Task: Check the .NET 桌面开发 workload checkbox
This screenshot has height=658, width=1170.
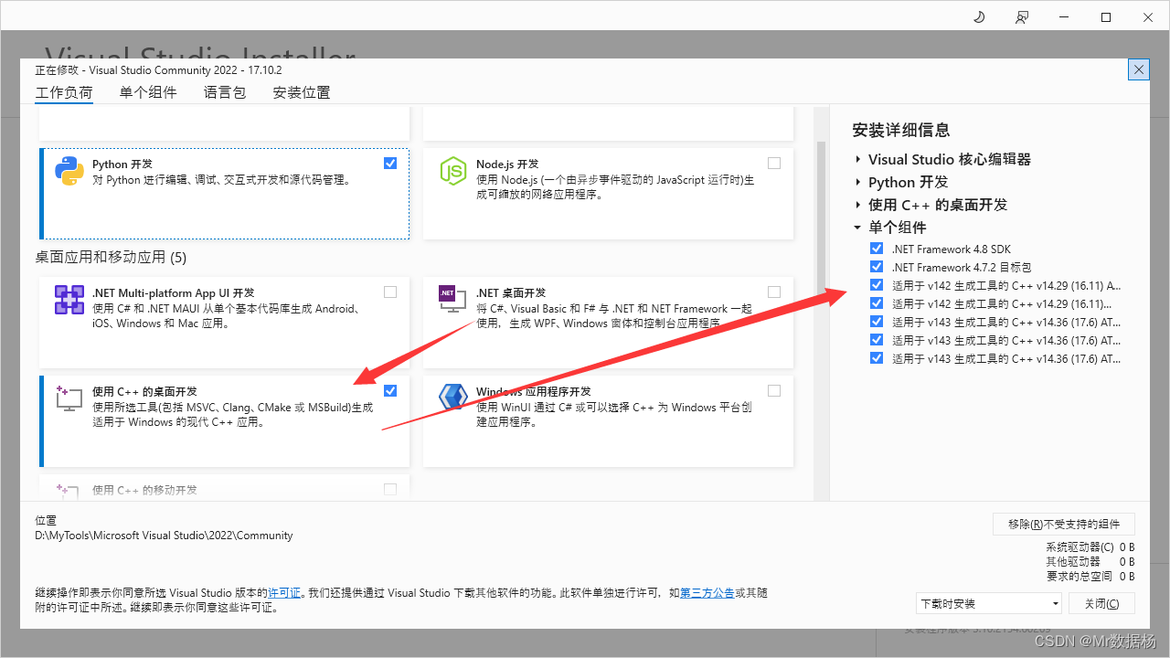Action: point(774,292)
